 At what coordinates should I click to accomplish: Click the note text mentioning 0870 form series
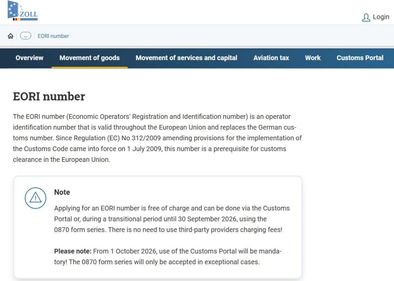[172, 219]
